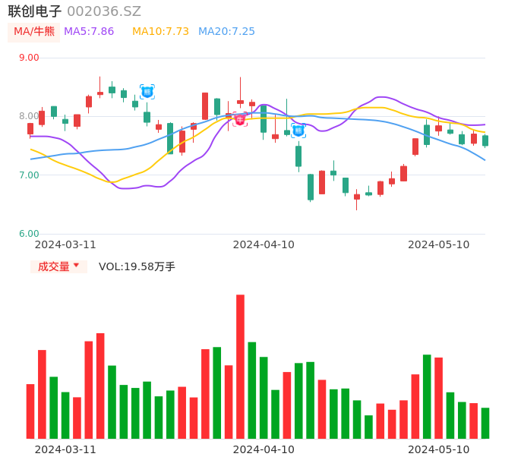The height and width of the screenshot is (460, 521).
Task: Click the leftmost blue bear signal marker
Action: click(147, 92)
